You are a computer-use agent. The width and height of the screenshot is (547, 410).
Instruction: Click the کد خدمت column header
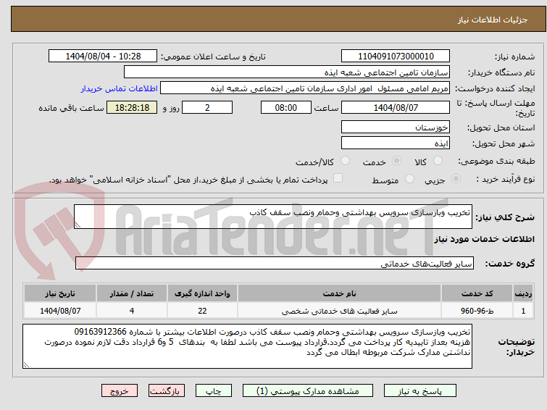pyautogui.click(x=477, y=293)
